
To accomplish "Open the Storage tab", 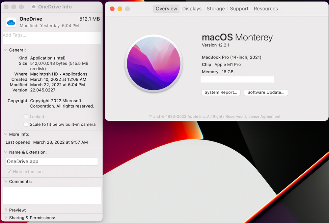I will [x=216, y=9].
